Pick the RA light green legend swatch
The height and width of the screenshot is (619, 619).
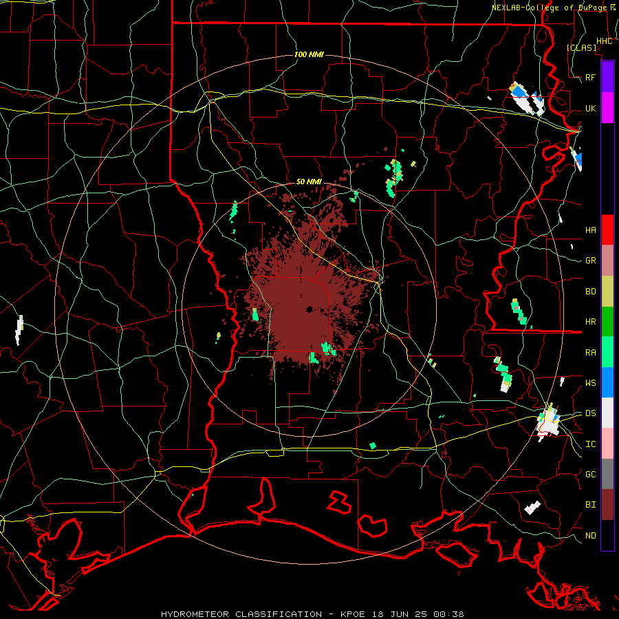(607, 352)
